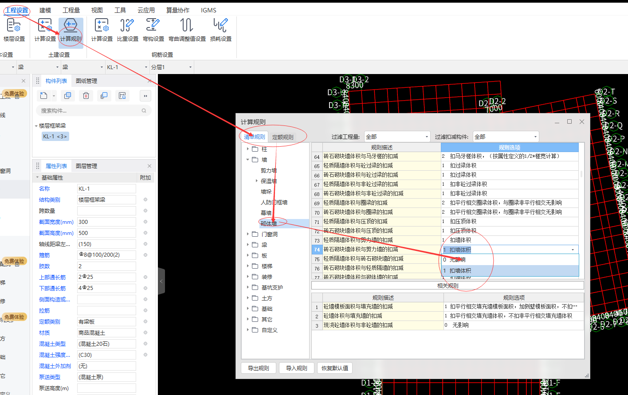This screenshot has width=628, height=395.
Task: Toggle 附加 circle for 定额类别 row
Action: (x=145, y=321)
